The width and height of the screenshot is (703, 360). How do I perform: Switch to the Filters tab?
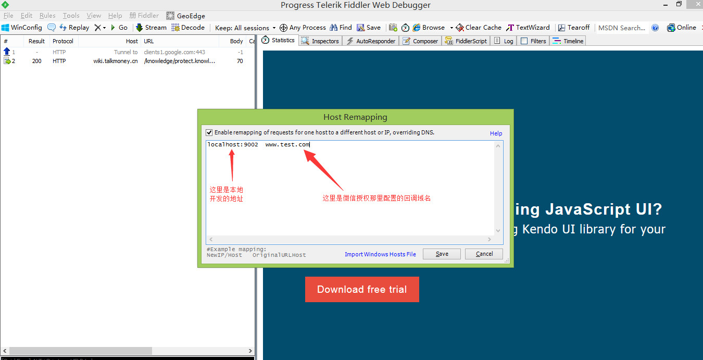click(x=533, y=41)
